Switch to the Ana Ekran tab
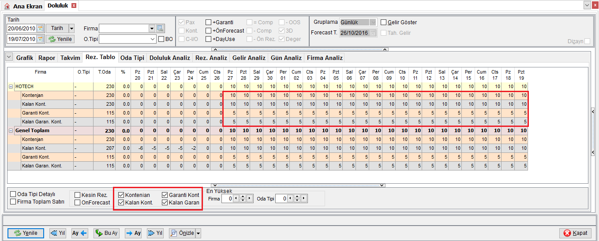This screenshot has width=599, height=241. (x=23, y=6)
